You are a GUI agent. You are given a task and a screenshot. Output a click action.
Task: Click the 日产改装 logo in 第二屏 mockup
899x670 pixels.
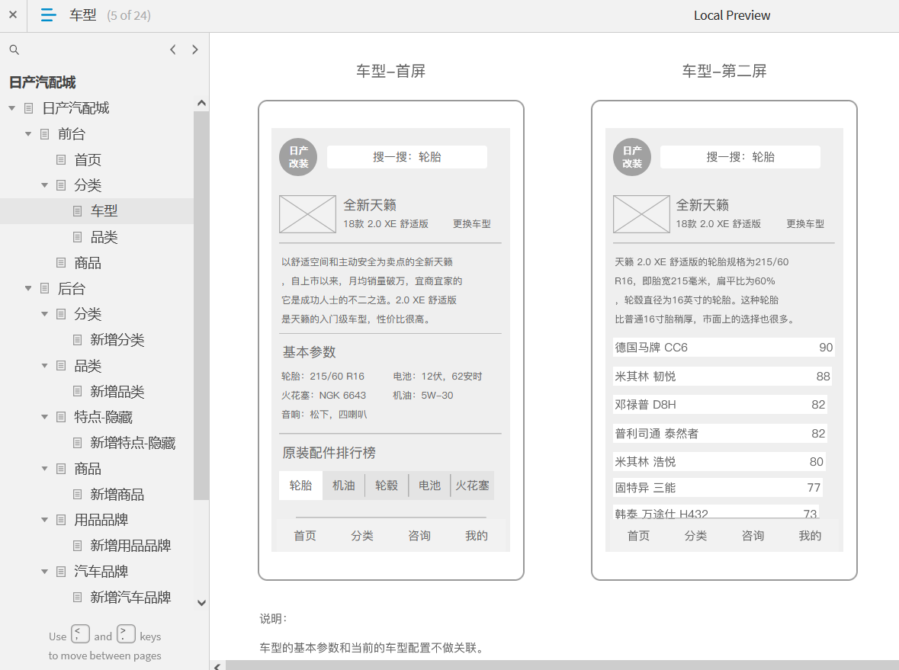[632, 157]
